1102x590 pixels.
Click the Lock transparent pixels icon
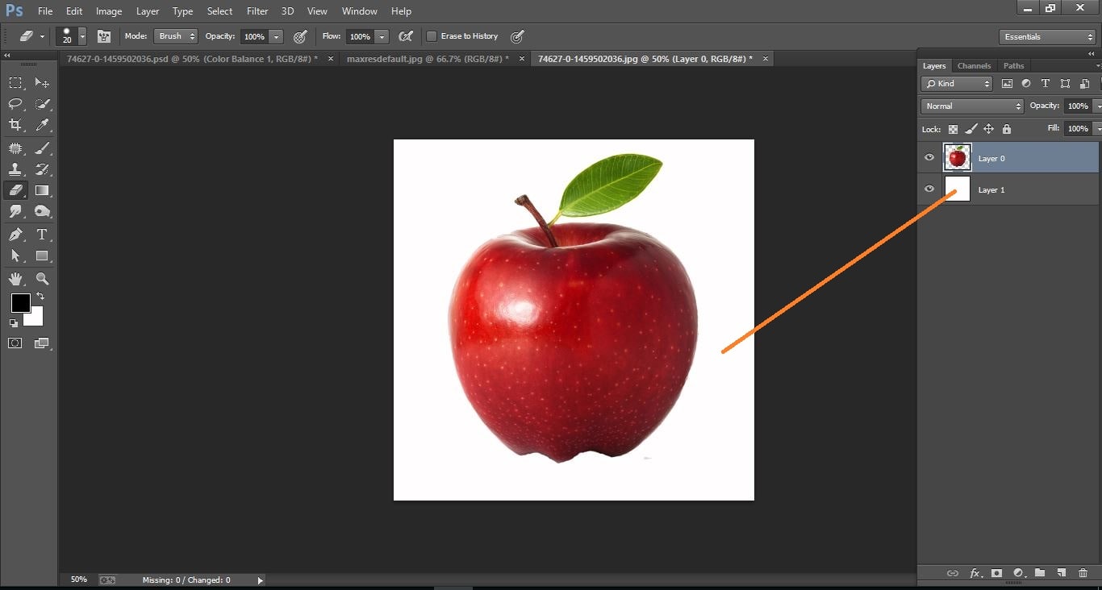(953, 128)
